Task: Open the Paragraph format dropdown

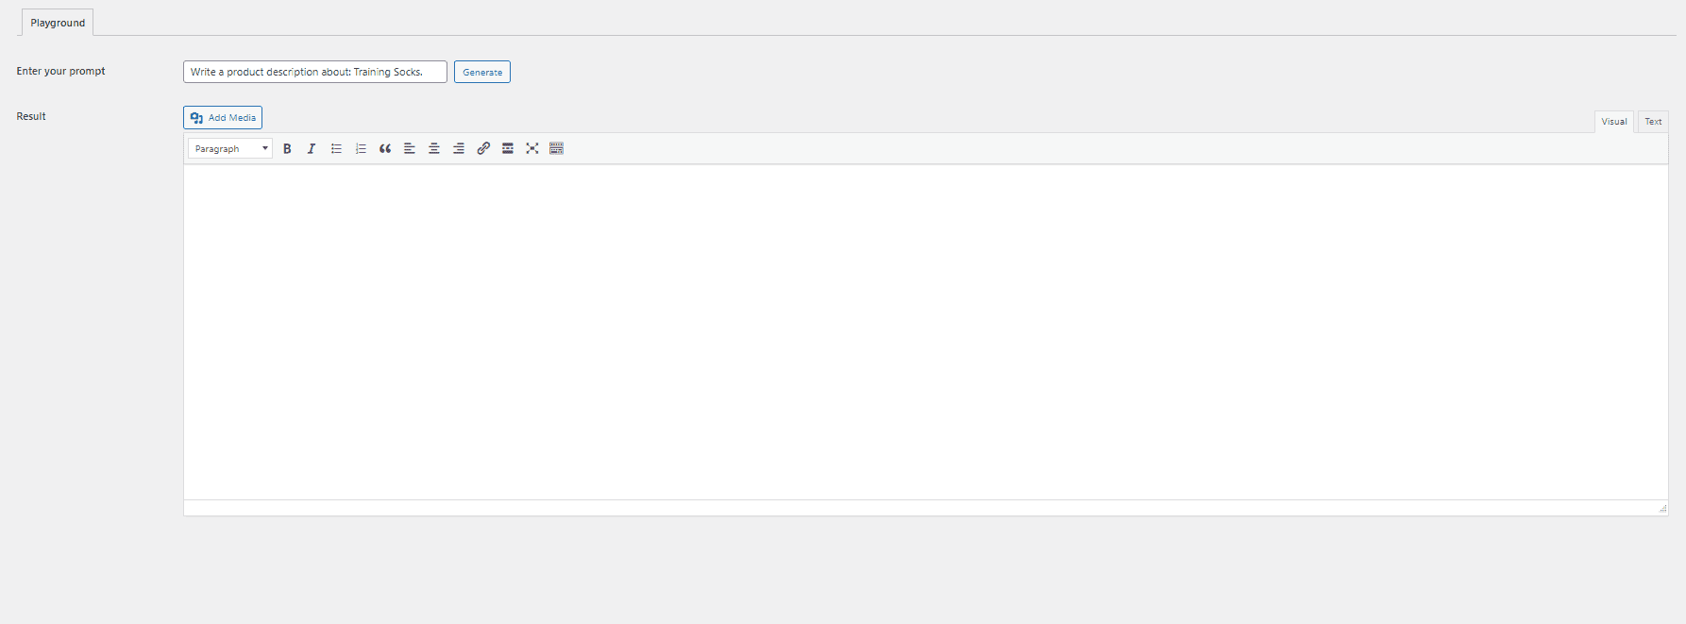Action: point(230,148)
